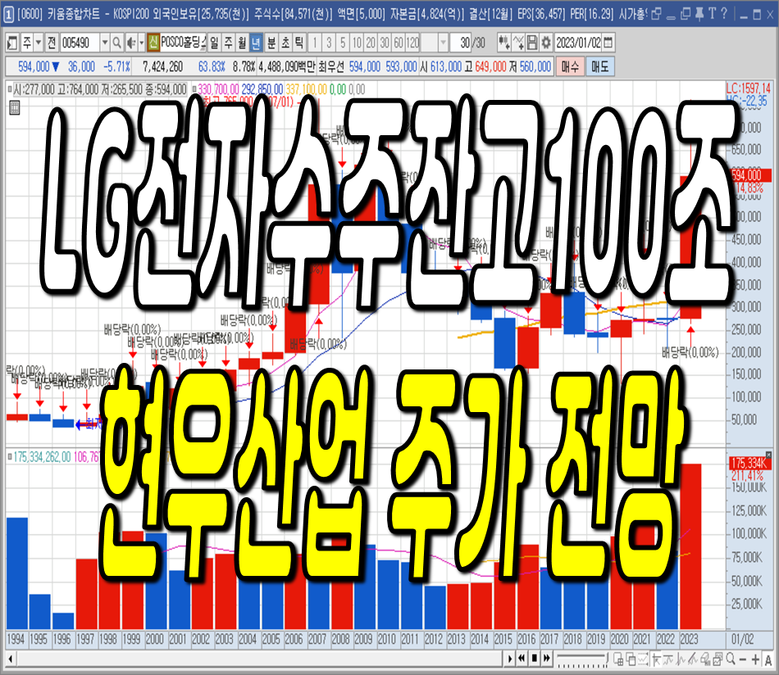
Task: Click the 매도 sell button
Action: [600, 66]
